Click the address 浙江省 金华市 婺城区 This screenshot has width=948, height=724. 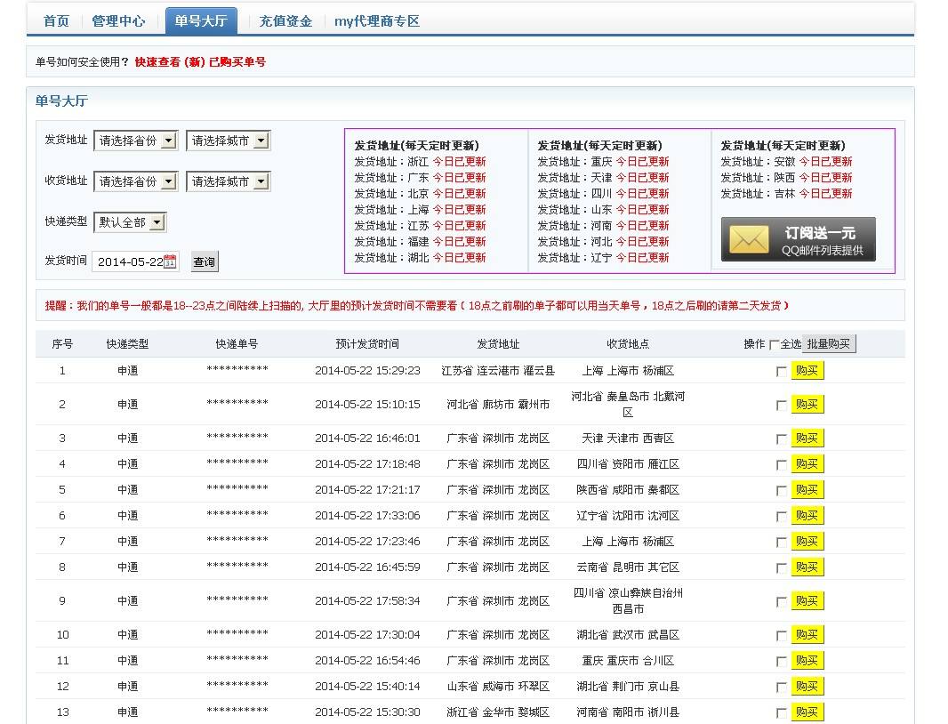click(498, 712)
